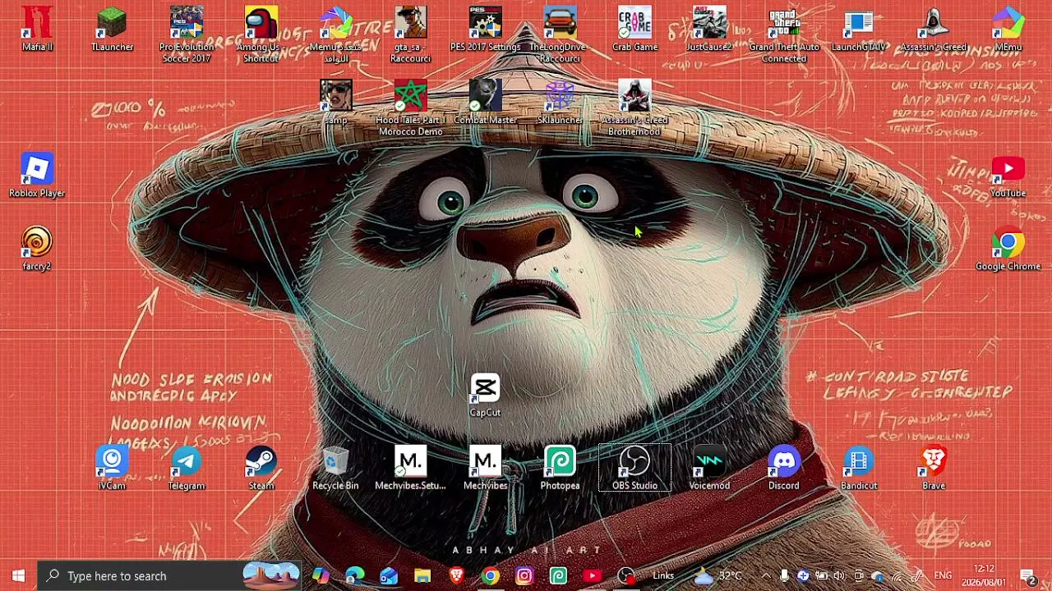Click the farcry2 desktop icon

tap(37, 249)
